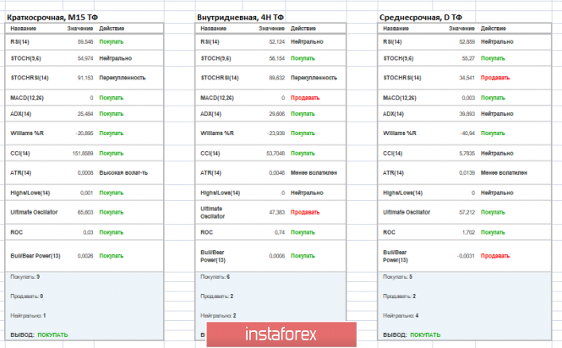Click ATR(14) value 0,0139 in D table
Image resolution: width=562 pixels, height=348 pixels.
(467, 172)
